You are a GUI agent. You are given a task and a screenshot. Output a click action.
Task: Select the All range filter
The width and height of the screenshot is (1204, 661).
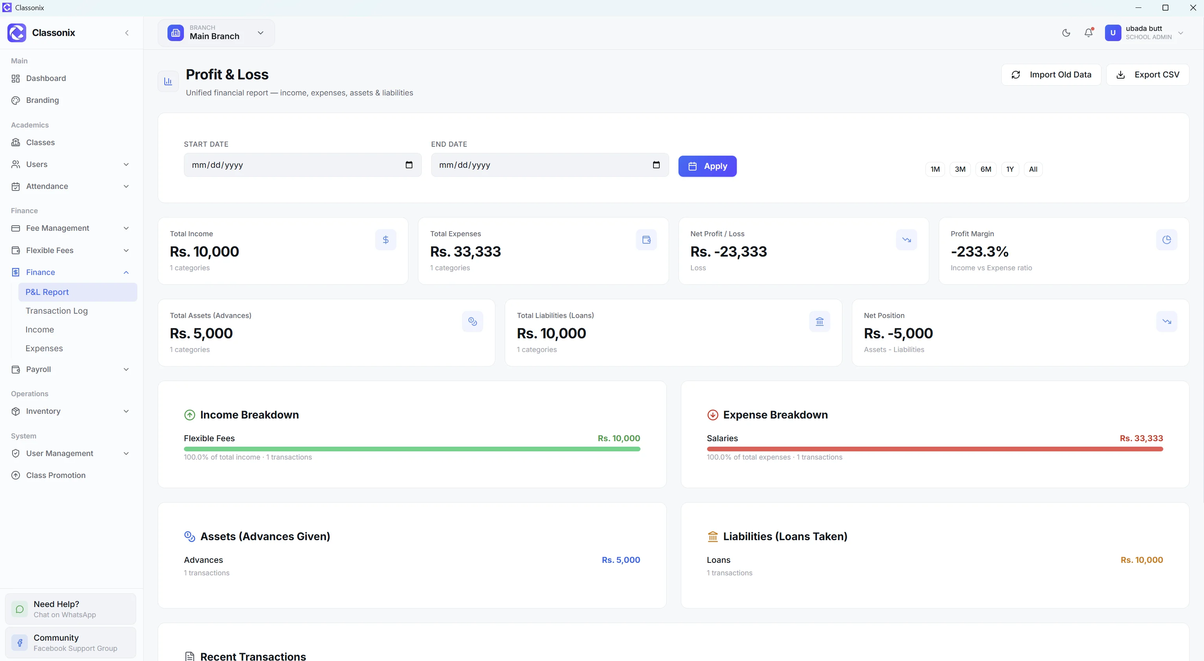(1033, 169)
